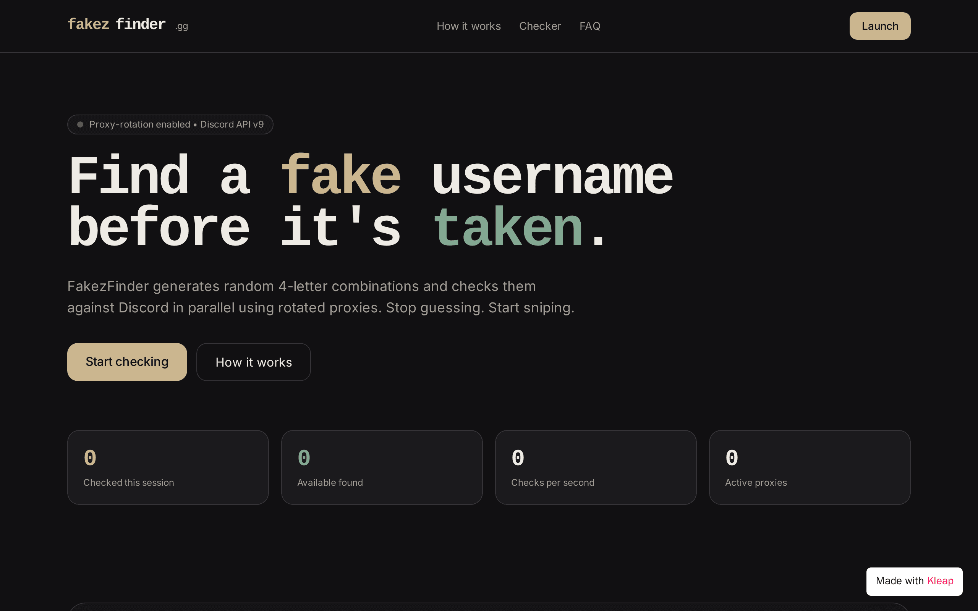Click the Launch button
The image size is (978, 611).
coord(880,26)
